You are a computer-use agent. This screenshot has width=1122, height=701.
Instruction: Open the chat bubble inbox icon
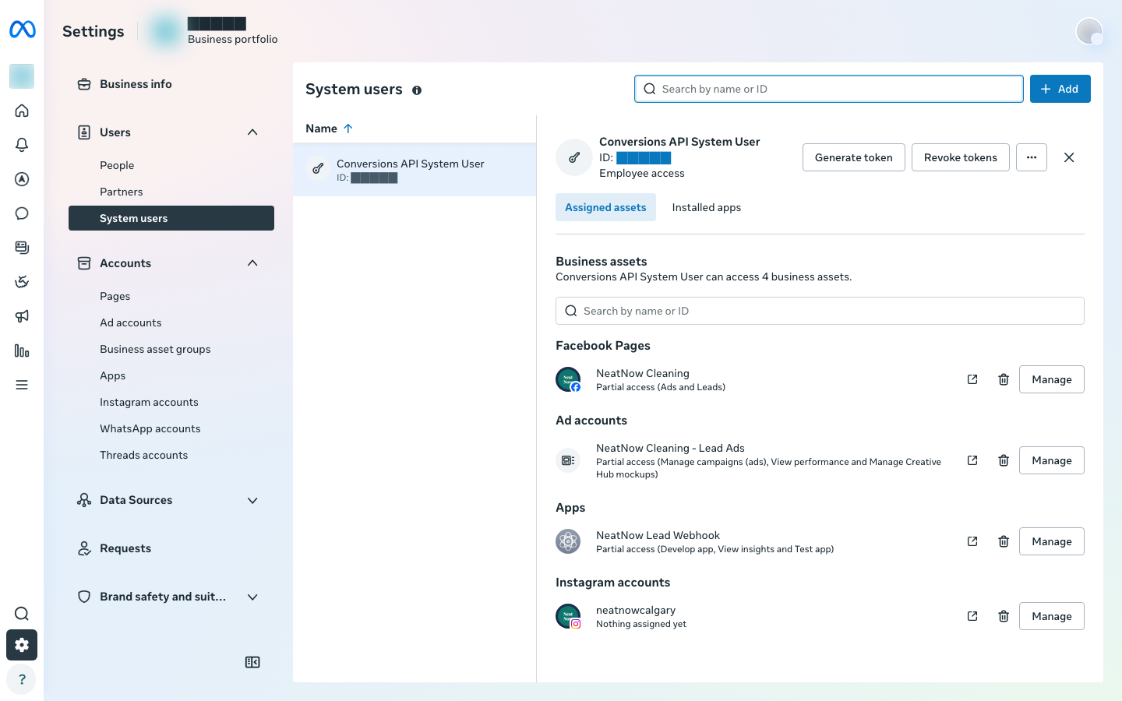click(x=22, y=213)
